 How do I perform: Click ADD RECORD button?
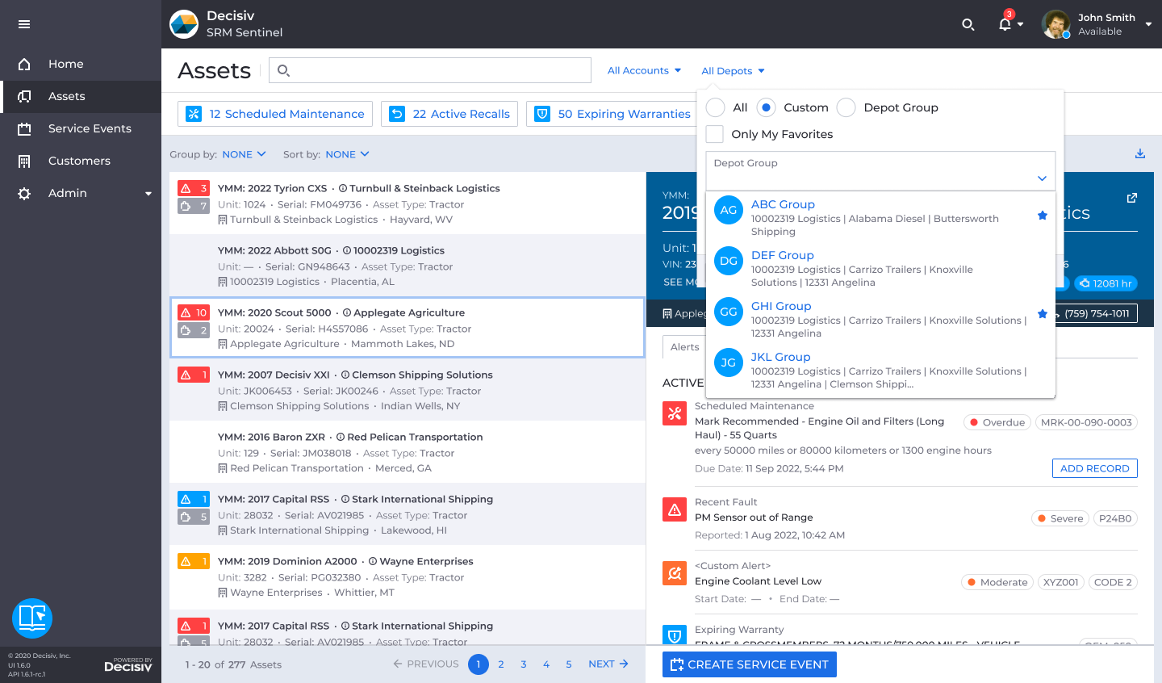1095,468
